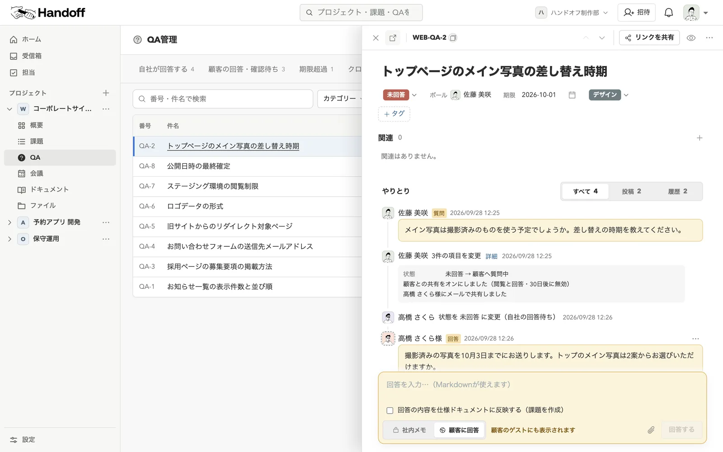The height and width of the screenshot is (452, 723).
Task: Close the WEB-QA-2 detail panel
Action: click(376, 38)
